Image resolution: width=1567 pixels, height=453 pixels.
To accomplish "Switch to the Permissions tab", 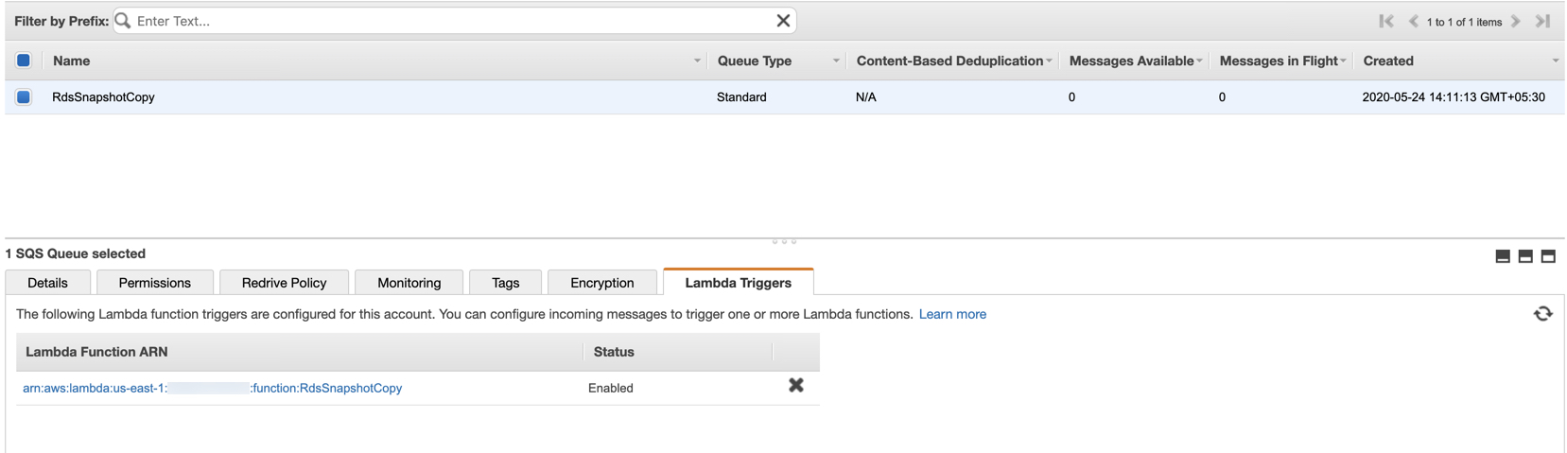I will pyautogui.click(x=154, y=283).
